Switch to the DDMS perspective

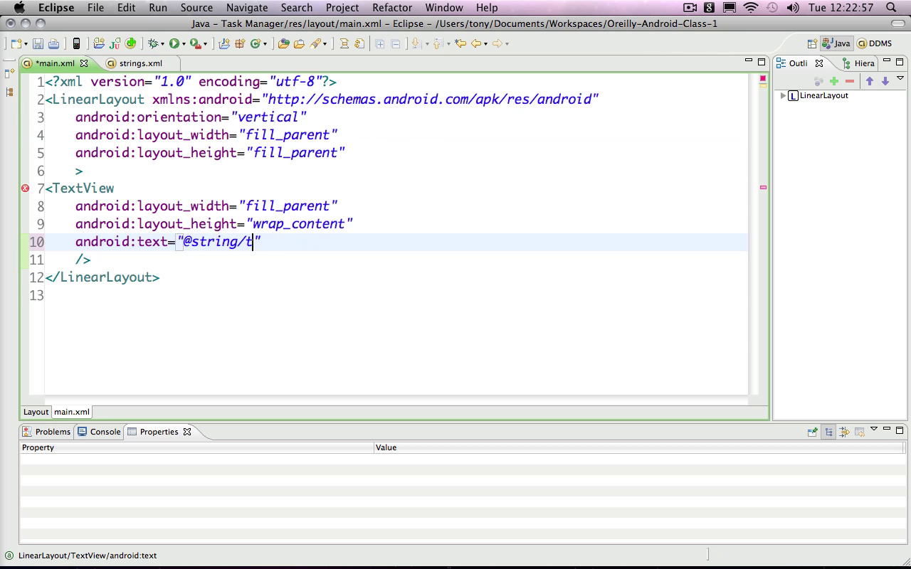point(875,43)
